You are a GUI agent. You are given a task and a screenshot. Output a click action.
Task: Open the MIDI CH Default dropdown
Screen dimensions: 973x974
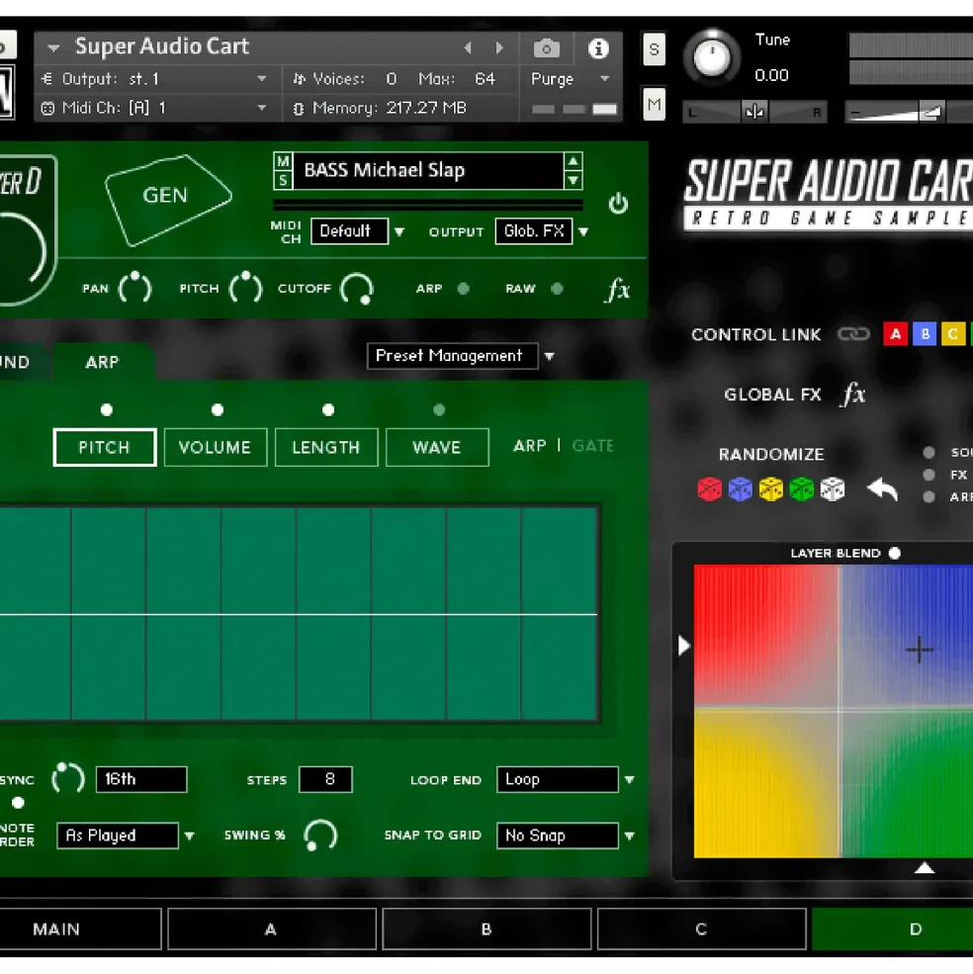click(x=399, y=231)
